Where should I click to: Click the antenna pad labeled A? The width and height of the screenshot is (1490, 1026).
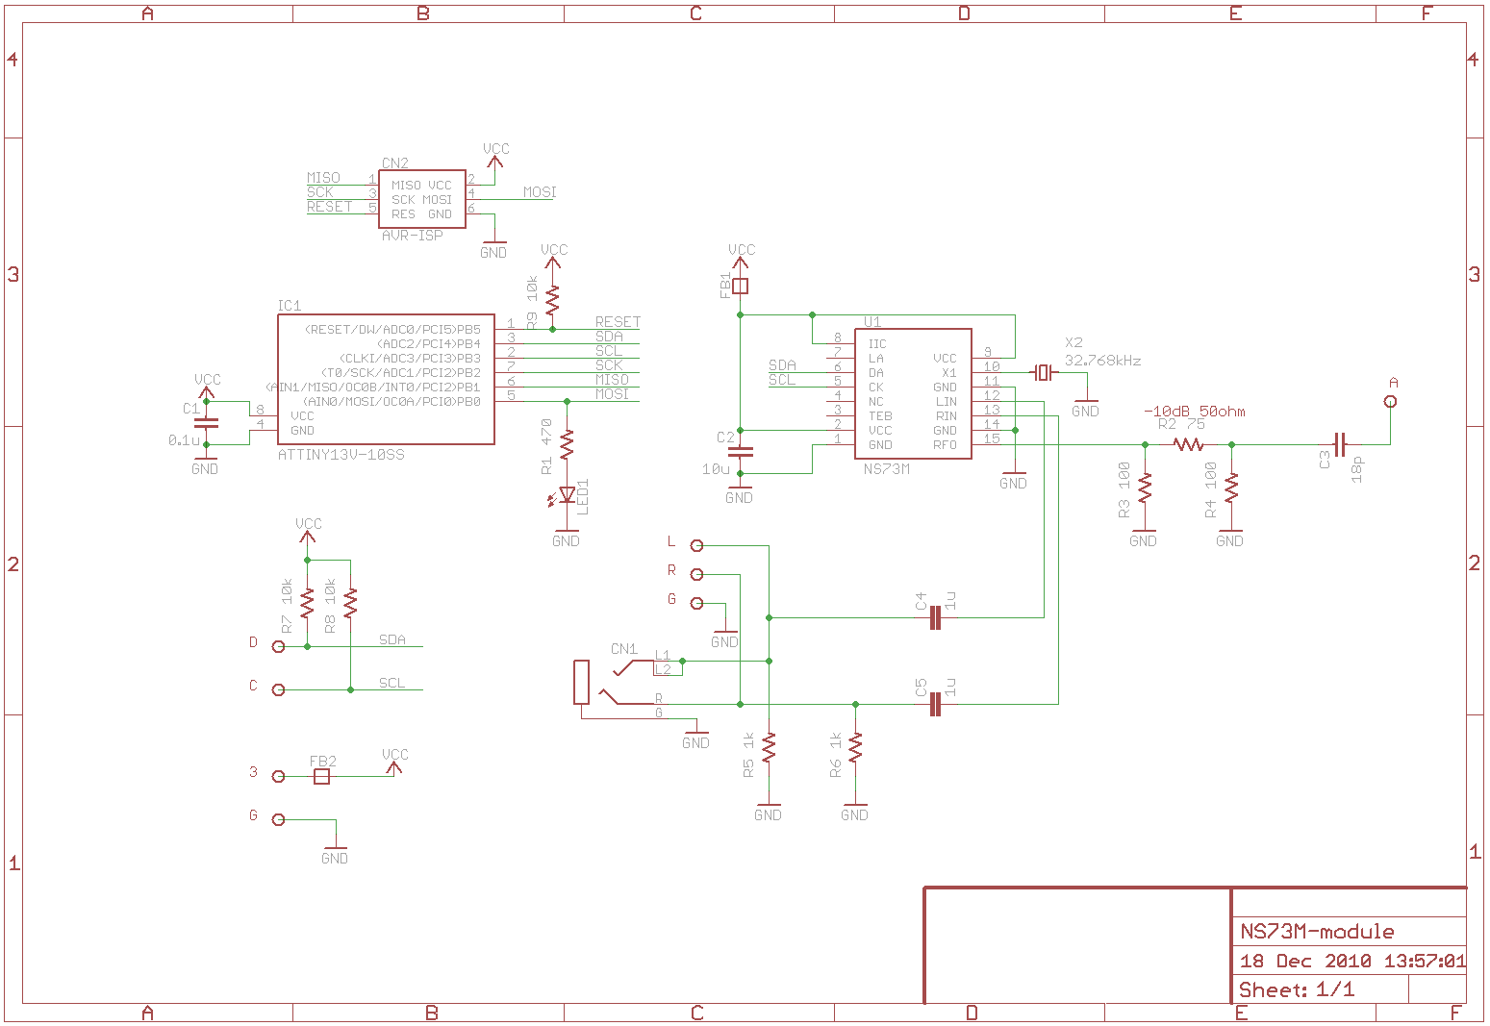click(x=1390, y=402)
